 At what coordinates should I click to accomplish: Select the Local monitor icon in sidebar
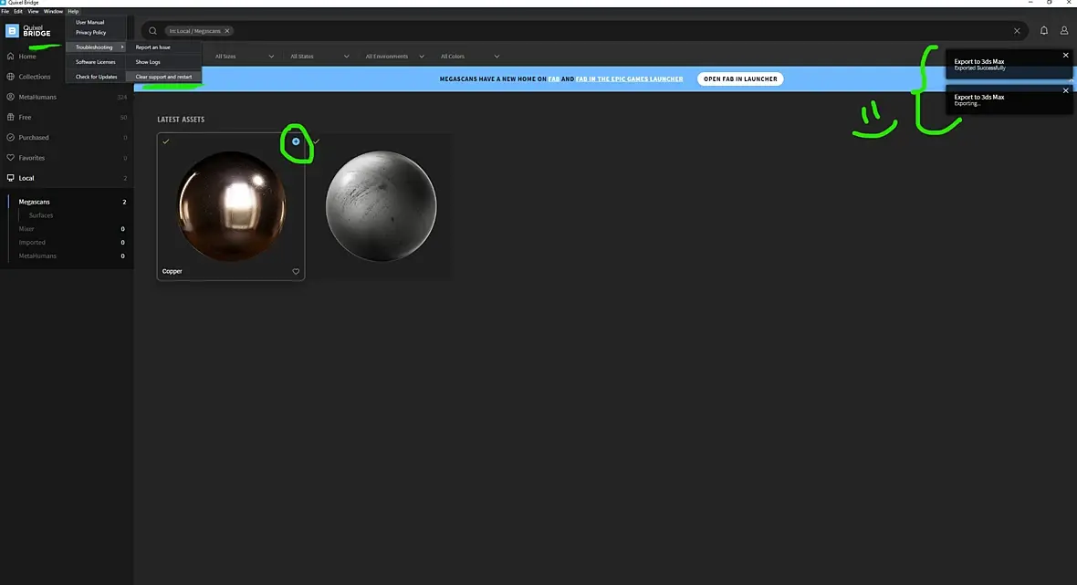[x=10, y=178]
